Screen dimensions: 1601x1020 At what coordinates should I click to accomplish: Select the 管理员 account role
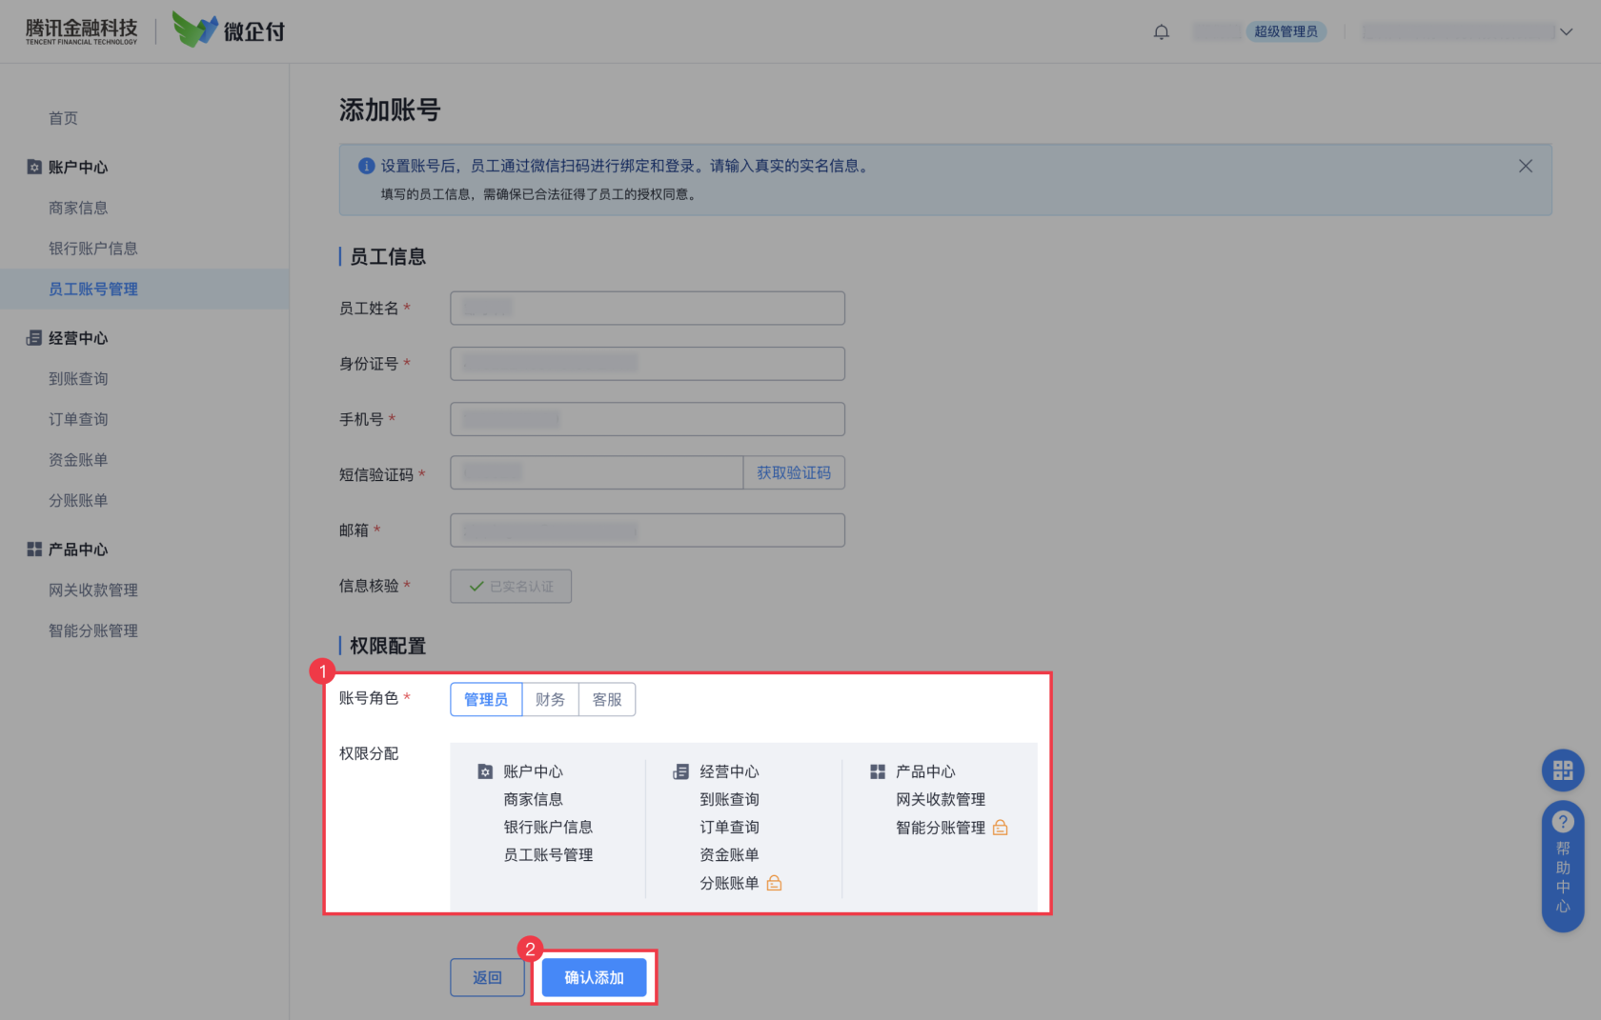[x=486, y=700]
